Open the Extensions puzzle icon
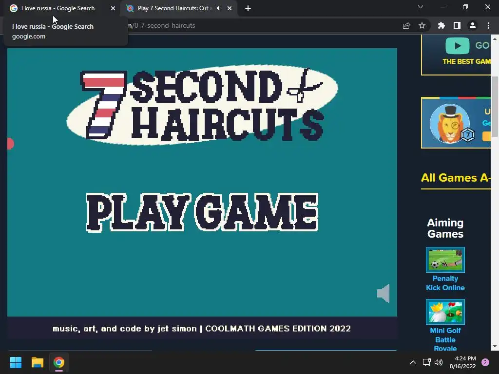Image resolution: width=499 pixels, height=374 pixels. pos(441,25)
